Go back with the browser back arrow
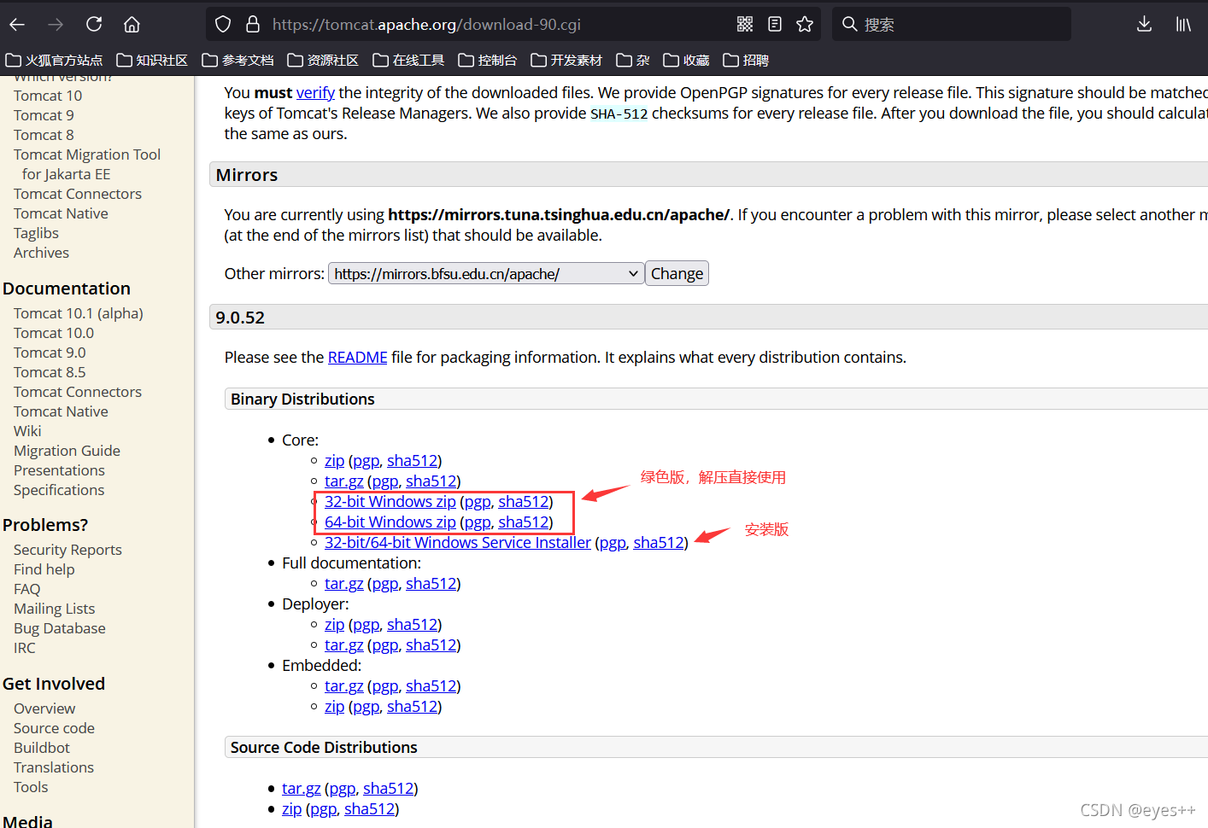This screenshot has height=828, width=1208. pyautogui.click(x=17, y=25)
